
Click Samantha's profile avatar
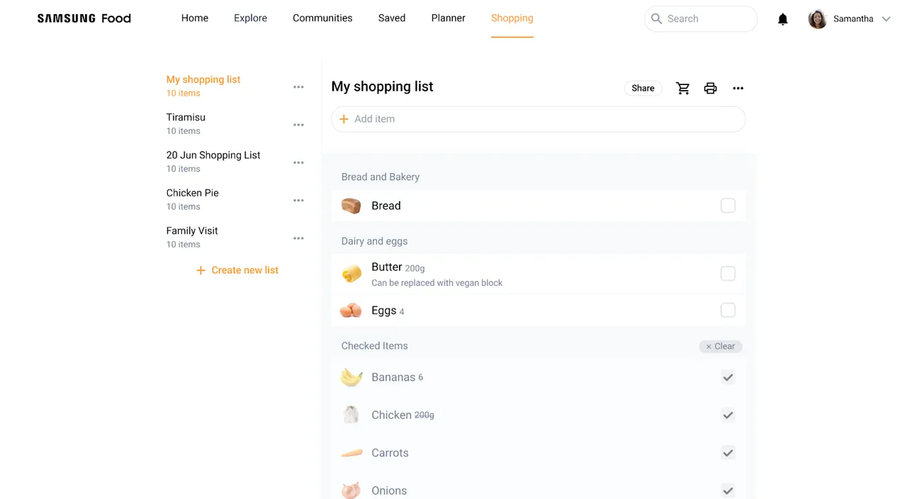pyautogui.click(x=818, y=19)
